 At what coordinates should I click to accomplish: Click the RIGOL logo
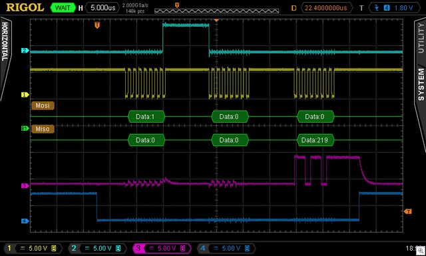click(x=25, y=7)
